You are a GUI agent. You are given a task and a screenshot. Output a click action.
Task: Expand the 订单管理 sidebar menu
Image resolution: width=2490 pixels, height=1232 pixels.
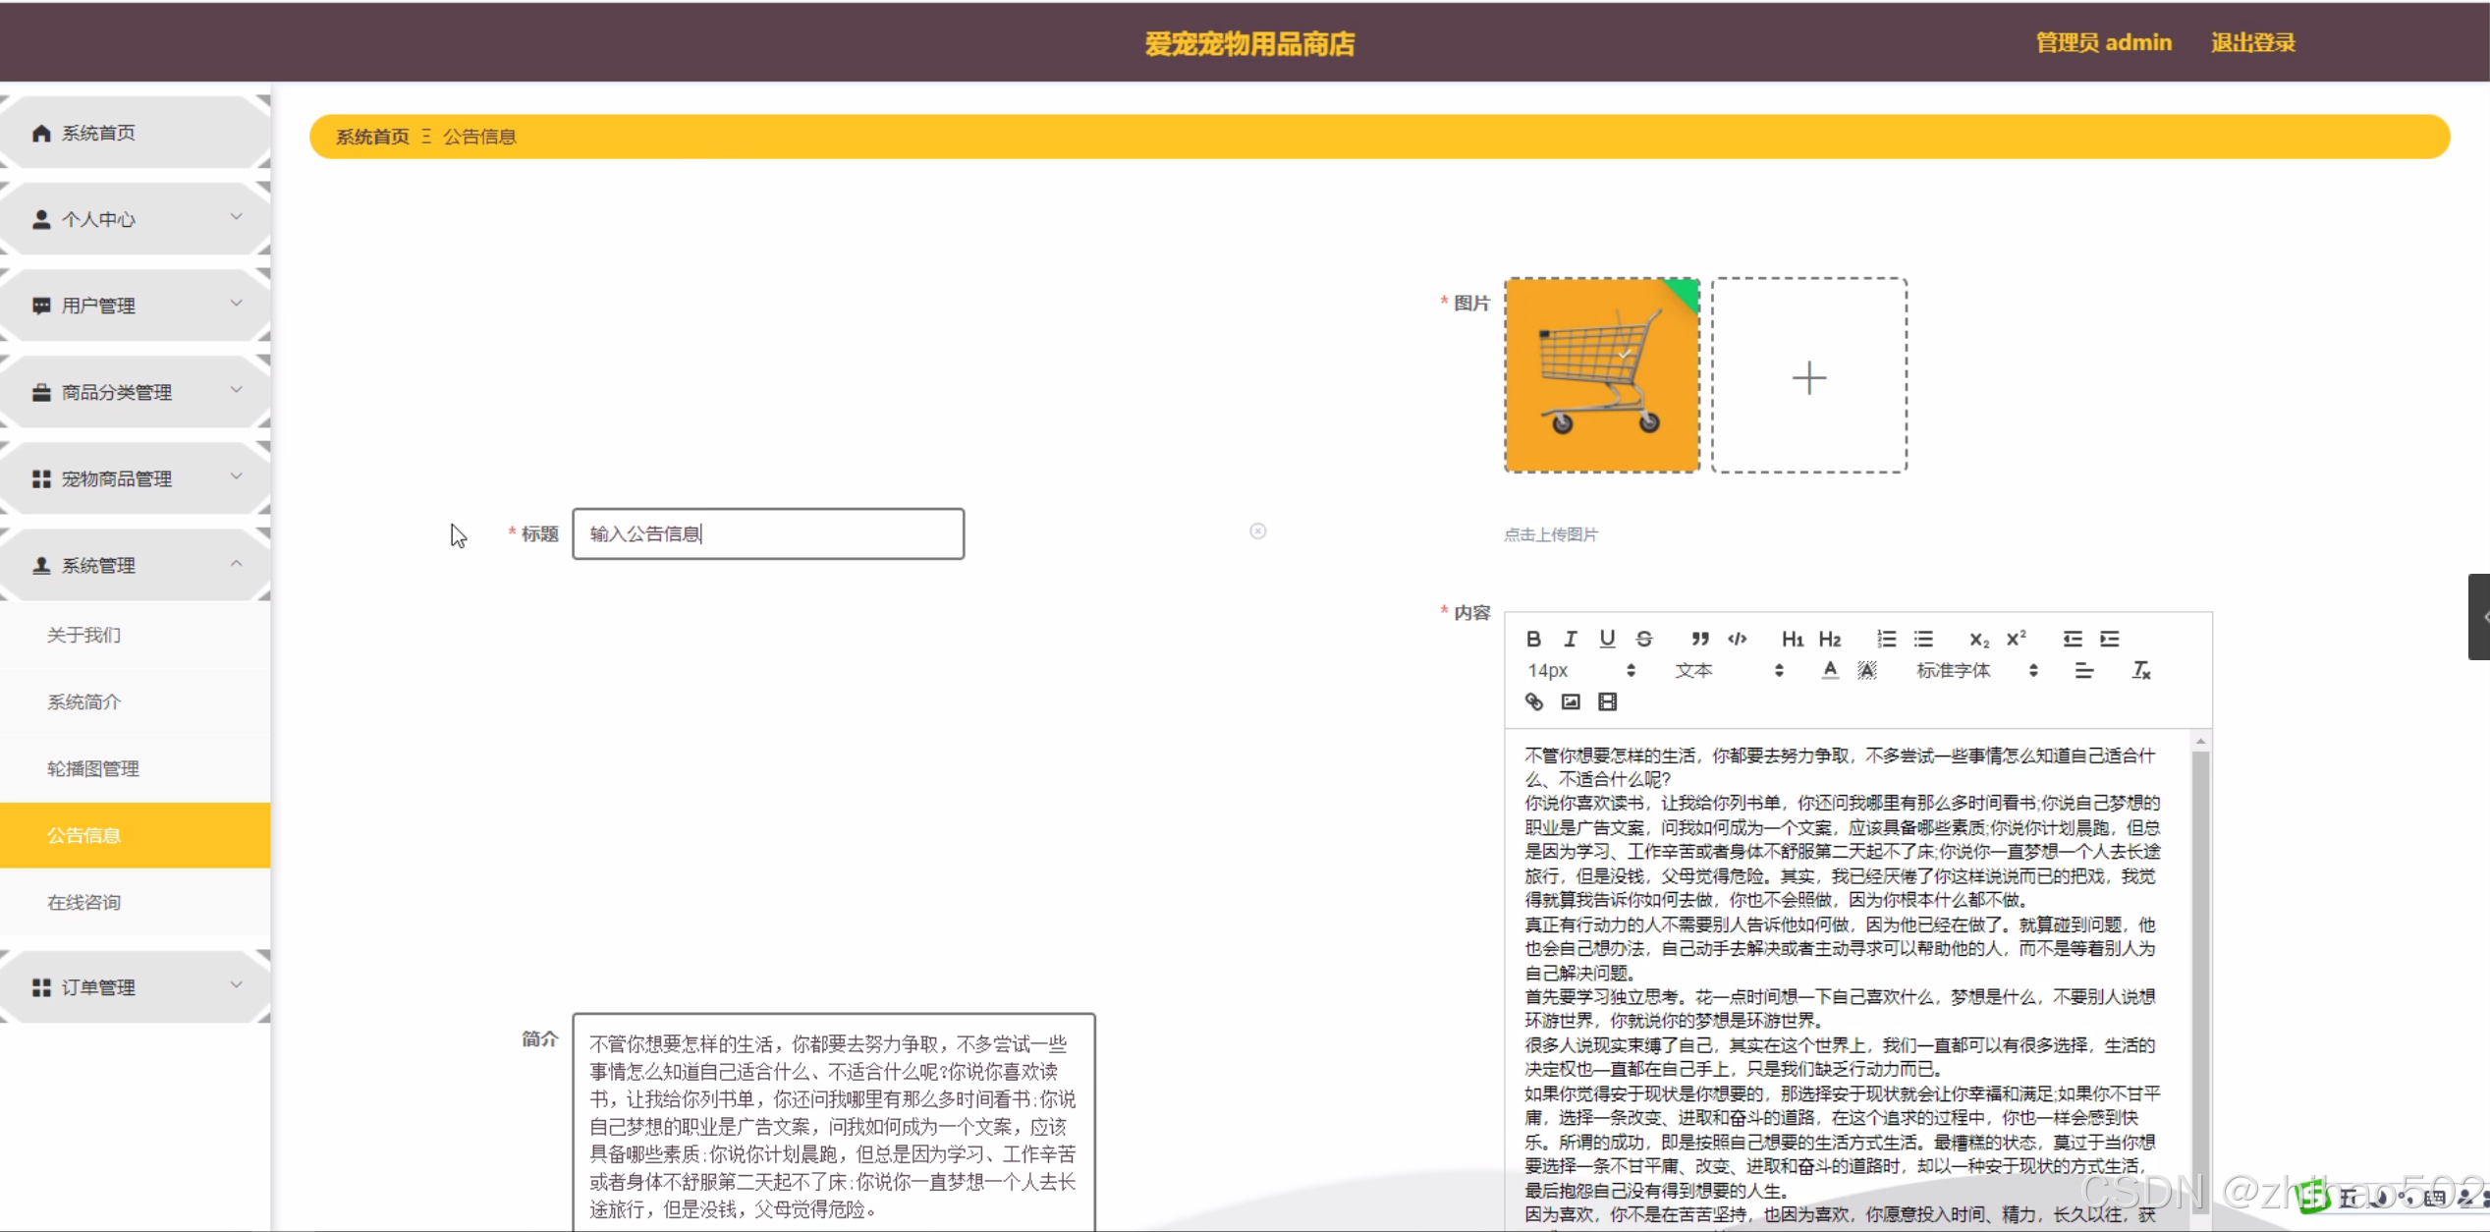click(x=136, y=987)
